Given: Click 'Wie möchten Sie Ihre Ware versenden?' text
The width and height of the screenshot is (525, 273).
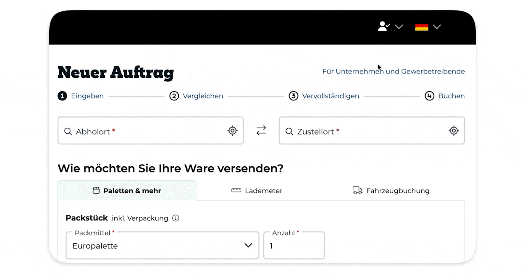Looking at the screenshot, I should point(171,168).
